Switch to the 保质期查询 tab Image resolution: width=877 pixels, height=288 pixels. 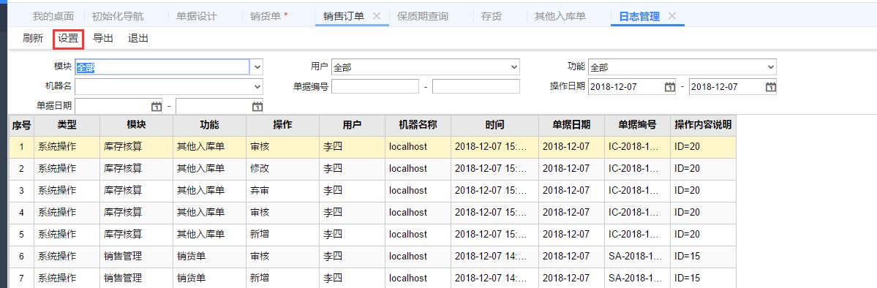[422, 16]
